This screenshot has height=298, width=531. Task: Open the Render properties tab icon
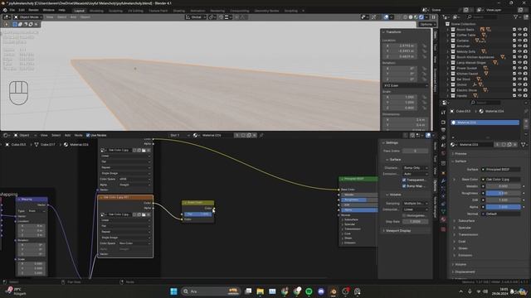pos(443,122)
